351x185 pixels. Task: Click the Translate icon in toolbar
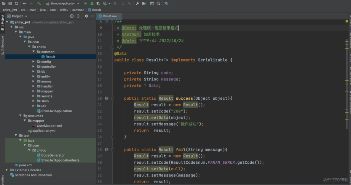pyautogui.click(x=166, y=4)
